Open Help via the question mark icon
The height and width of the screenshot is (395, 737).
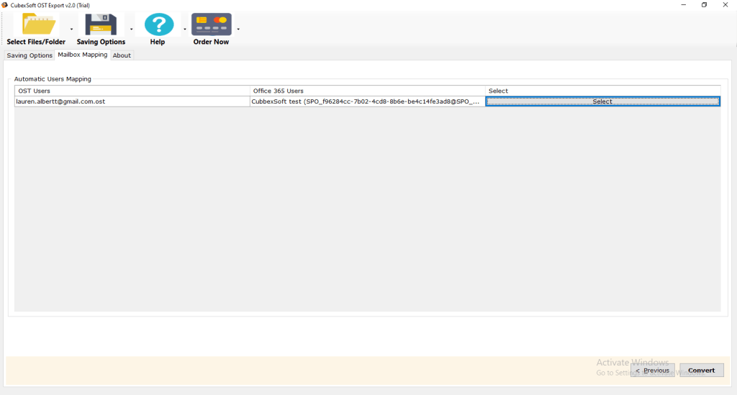tap(158, 24)
